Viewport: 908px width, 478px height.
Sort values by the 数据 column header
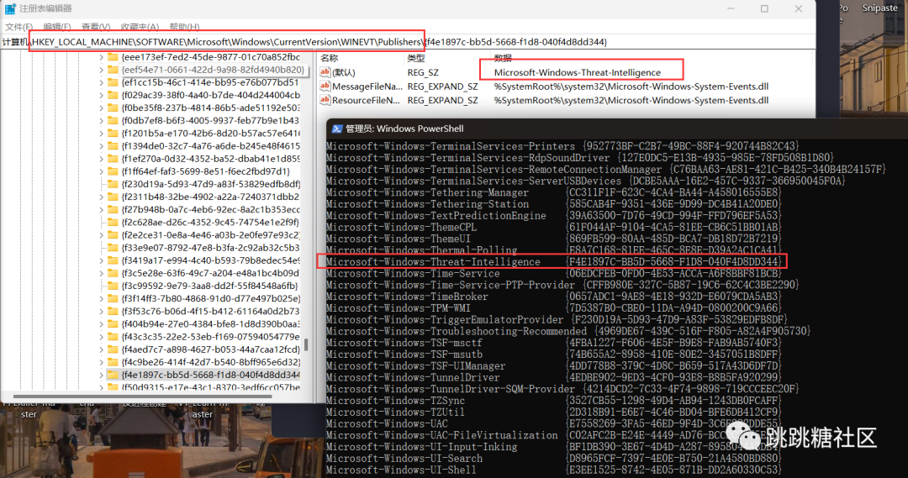pos(503,58)
